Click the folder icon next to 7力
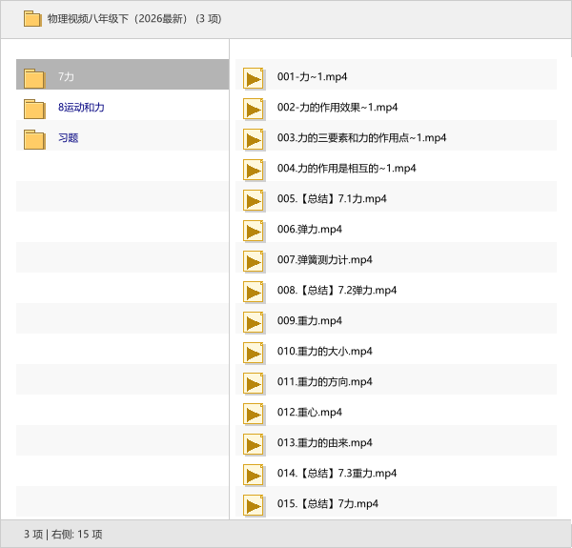Image resolution: width=572 pixels, height=548 pixels. pyautogui.click(x=34, y=77)
